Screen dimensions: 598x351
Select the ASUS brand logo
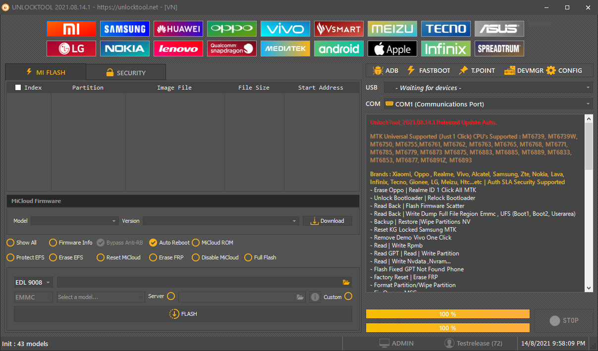[499, 29]
